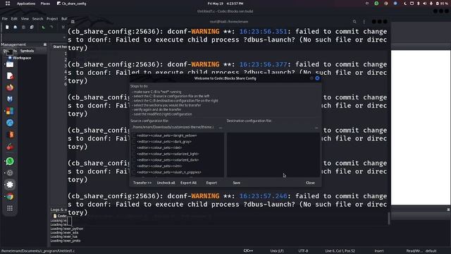Viewport: 451px width, 254px height.
Task: Open the Search menu in Code::Blocks
Action: point(37,19)
